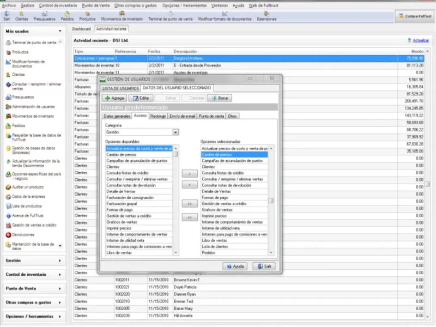This screenshot has width=436, height=327.
Task: Open the Ventanas menu
Action: pos(220,5)
